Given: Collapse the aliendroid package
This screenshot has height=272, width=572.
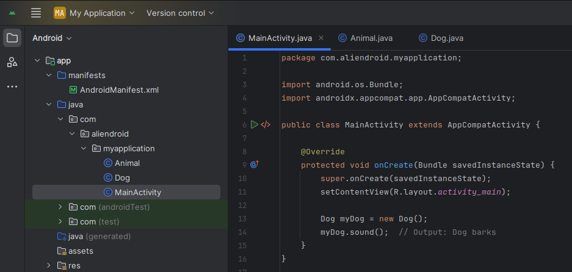Looking at the screenshot, I should tap(72, 134).
